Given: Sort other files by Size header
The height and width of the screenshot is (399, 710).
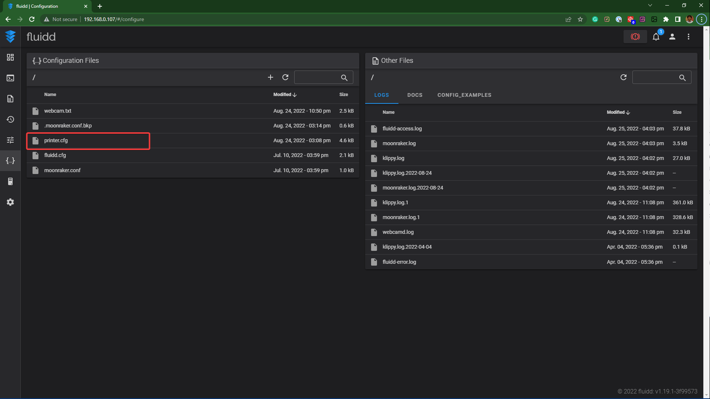Looking at the screenshot, I should [677, 112].
